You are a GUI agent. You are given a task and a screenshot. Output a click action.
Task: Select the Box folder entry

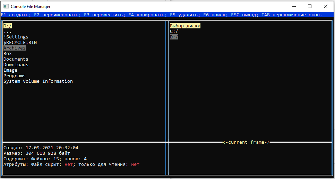(x=8, y=54)
